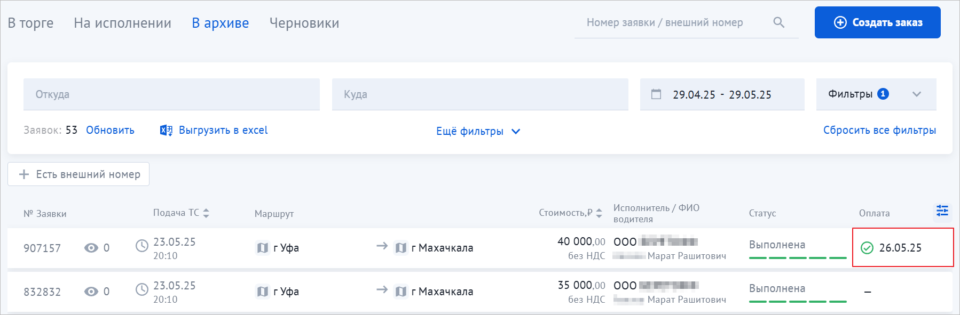Click map icon beside г Уфа in order 832832

click(x=263, y=292)
